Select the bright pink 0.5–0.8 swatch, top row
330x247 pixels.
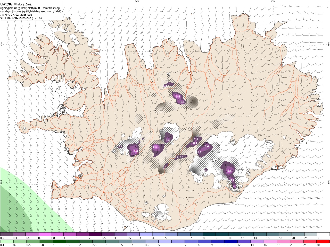click(44, 234)
